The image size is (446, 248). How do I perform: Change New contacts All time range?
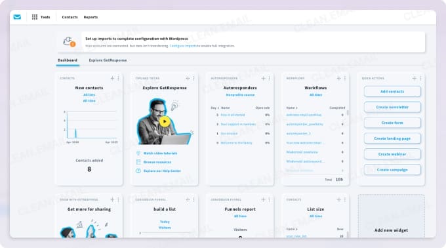(x=89, y=100)
